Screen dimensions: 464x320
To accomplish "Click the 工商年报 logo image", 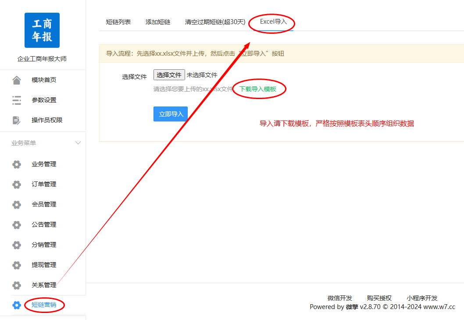I will coord(42,30).
